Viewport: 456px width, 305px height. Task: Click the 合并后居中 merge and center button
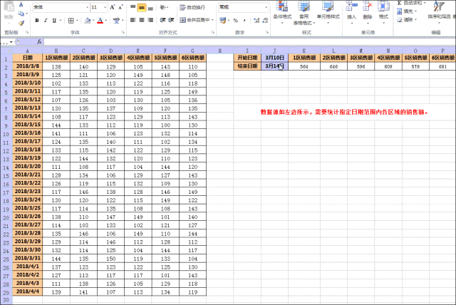point(195,20)
